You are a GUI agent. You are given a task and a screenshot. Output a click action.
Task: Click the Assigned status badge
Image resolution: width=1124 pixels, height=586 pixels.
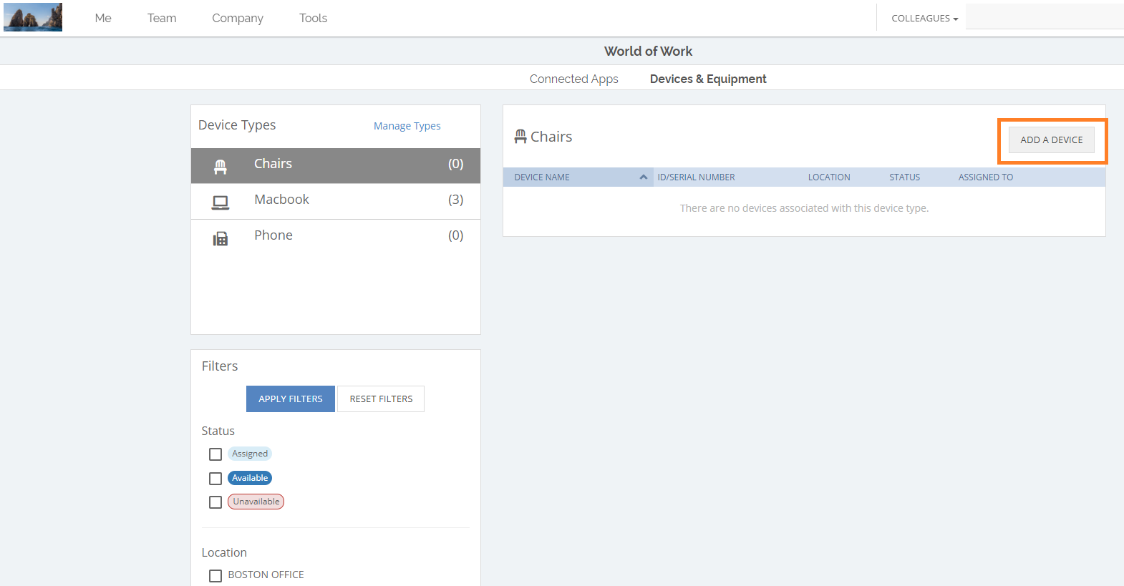(250, 454)
